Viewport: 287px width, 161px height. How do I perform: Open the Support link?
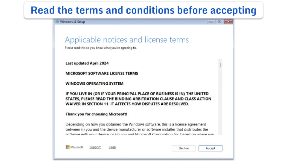[x=95, y=147]
